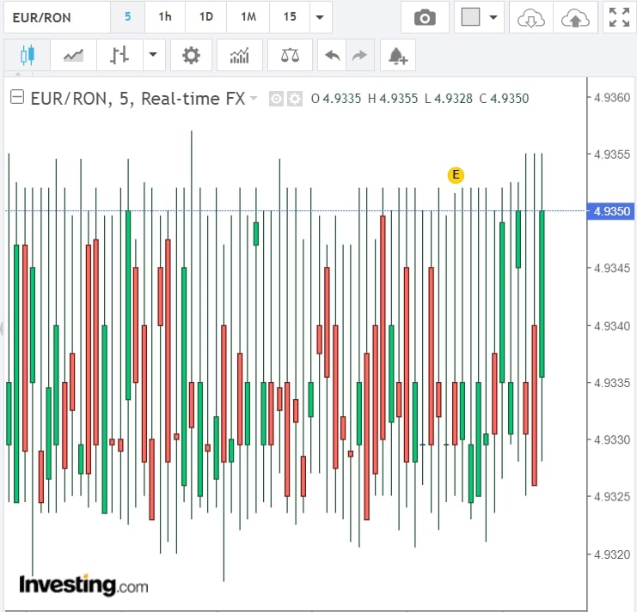Toggle fullscreen mode
This screenshot has height=612, width=637.
point(617,17)
